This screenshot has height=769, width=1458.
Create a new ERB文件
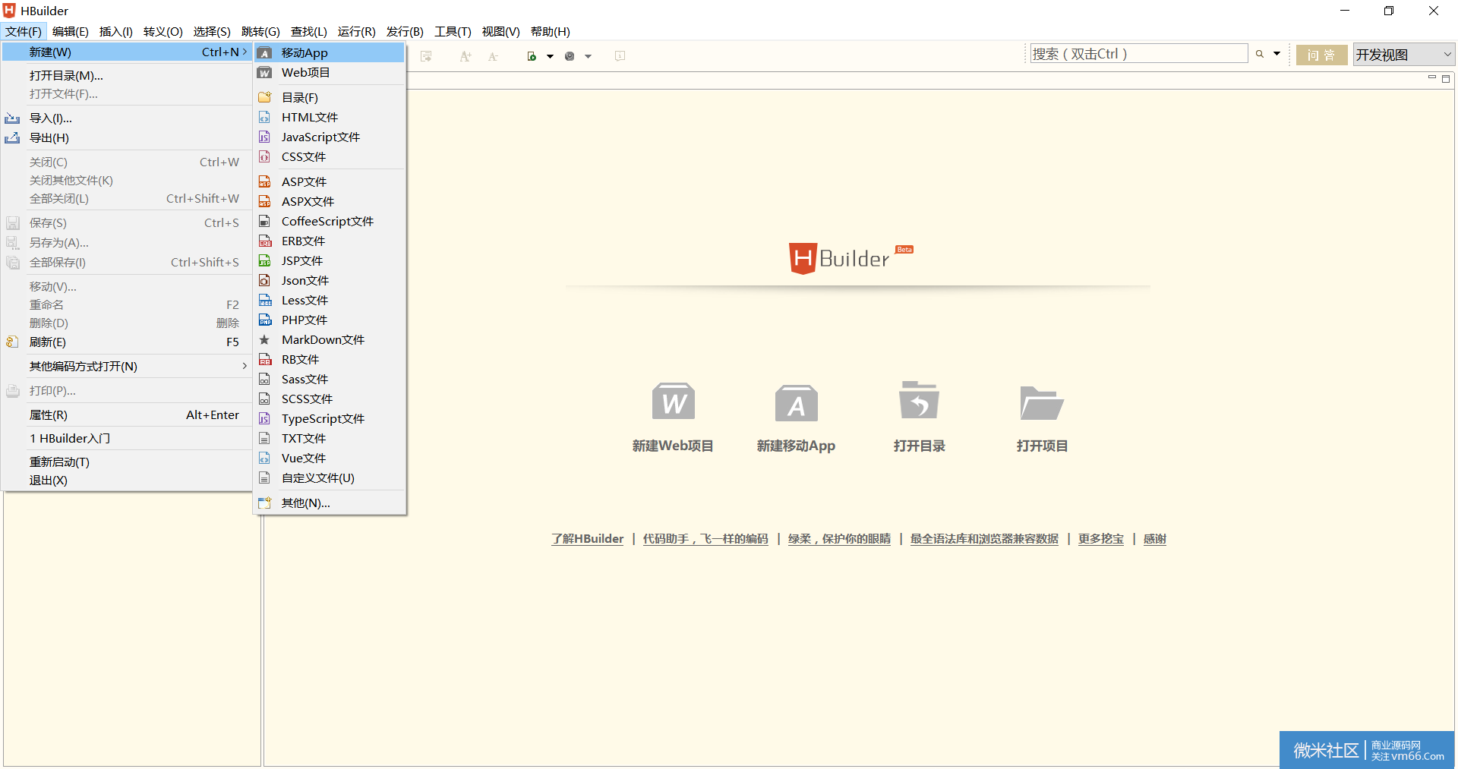tap(330, 241)
